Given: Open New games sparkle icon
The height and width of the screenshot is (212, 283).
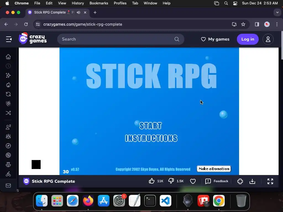Looking at the screenshot, I should (8, 75).
